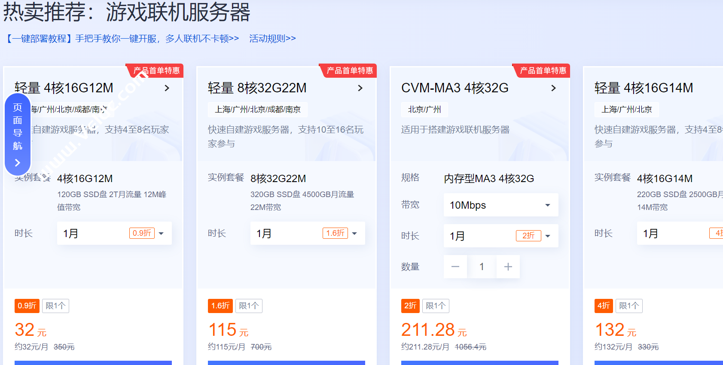Click the 限1个 tag beside 2折
This screenshot has height=365, width=723.
pyautogui.click(x=436, y=306)
